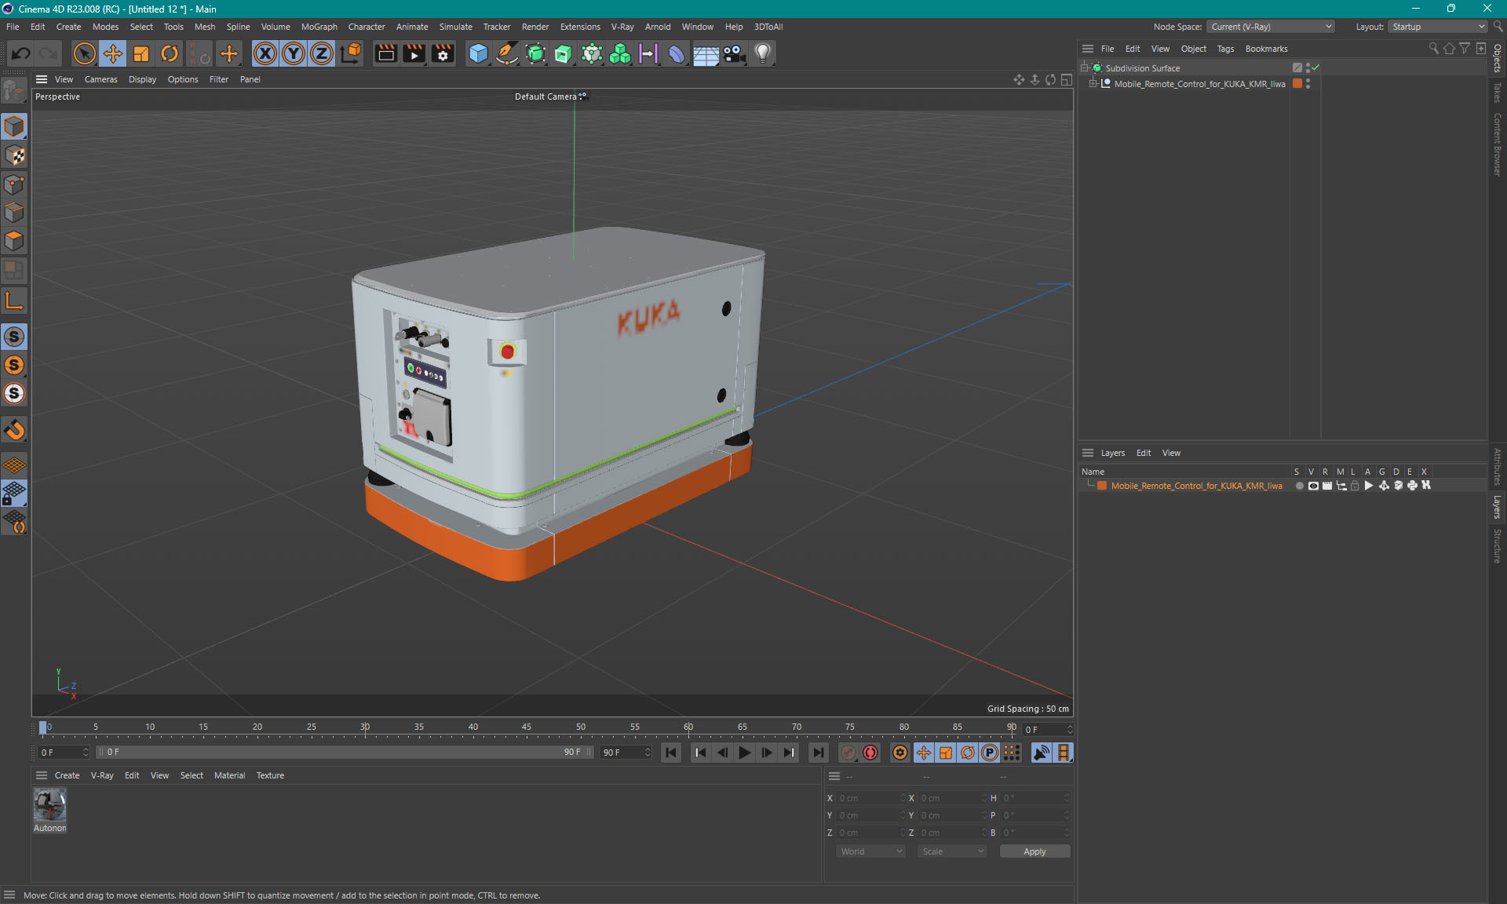Open the Simulate menu

pos(455,27)
